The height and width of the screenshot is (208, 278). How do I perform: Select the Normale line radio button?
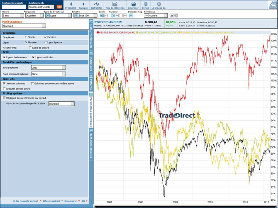tap(26, 43)
